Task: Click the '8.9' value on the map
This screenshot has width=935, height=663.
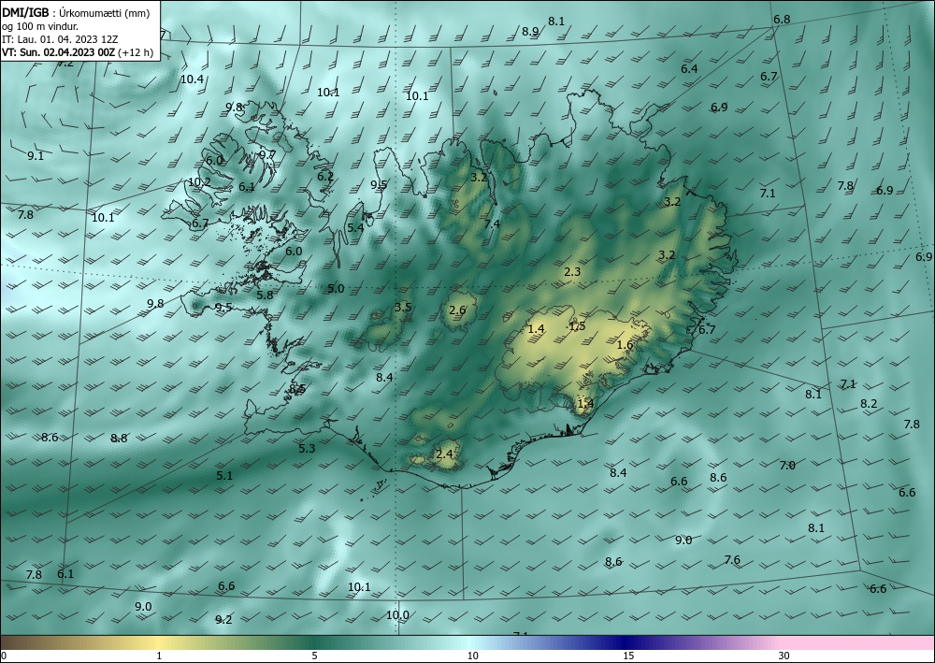Action: (x=530, y=32)
